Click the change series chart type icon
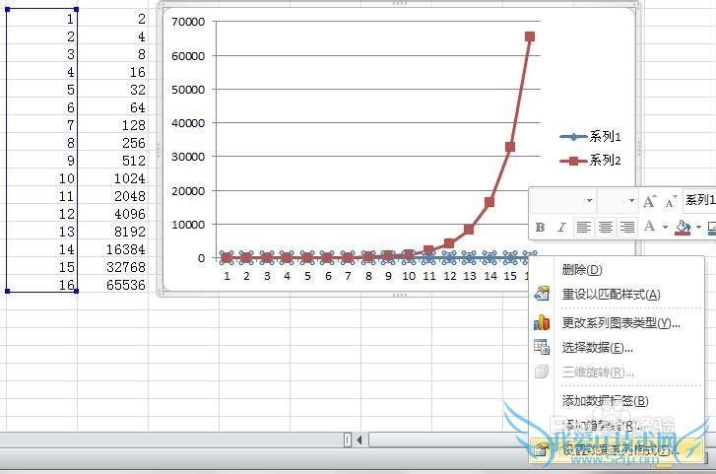716x474 pixels. (x=542, y=322)
